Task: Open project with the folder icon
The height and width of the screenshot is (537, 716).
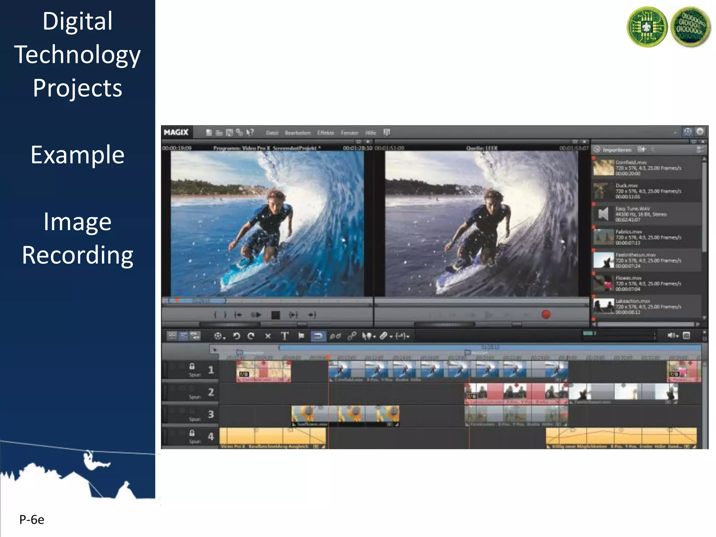Action: pos(219,133)
